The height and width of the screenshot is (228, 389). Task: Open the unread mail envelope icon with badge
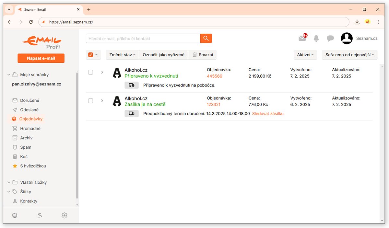tap(303, 38)
